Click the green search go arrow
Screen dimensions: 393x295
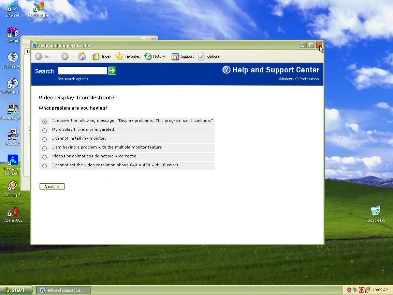(x=112, y=71)
